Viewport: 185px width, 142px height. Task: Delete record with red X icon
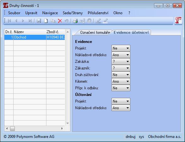60,21
